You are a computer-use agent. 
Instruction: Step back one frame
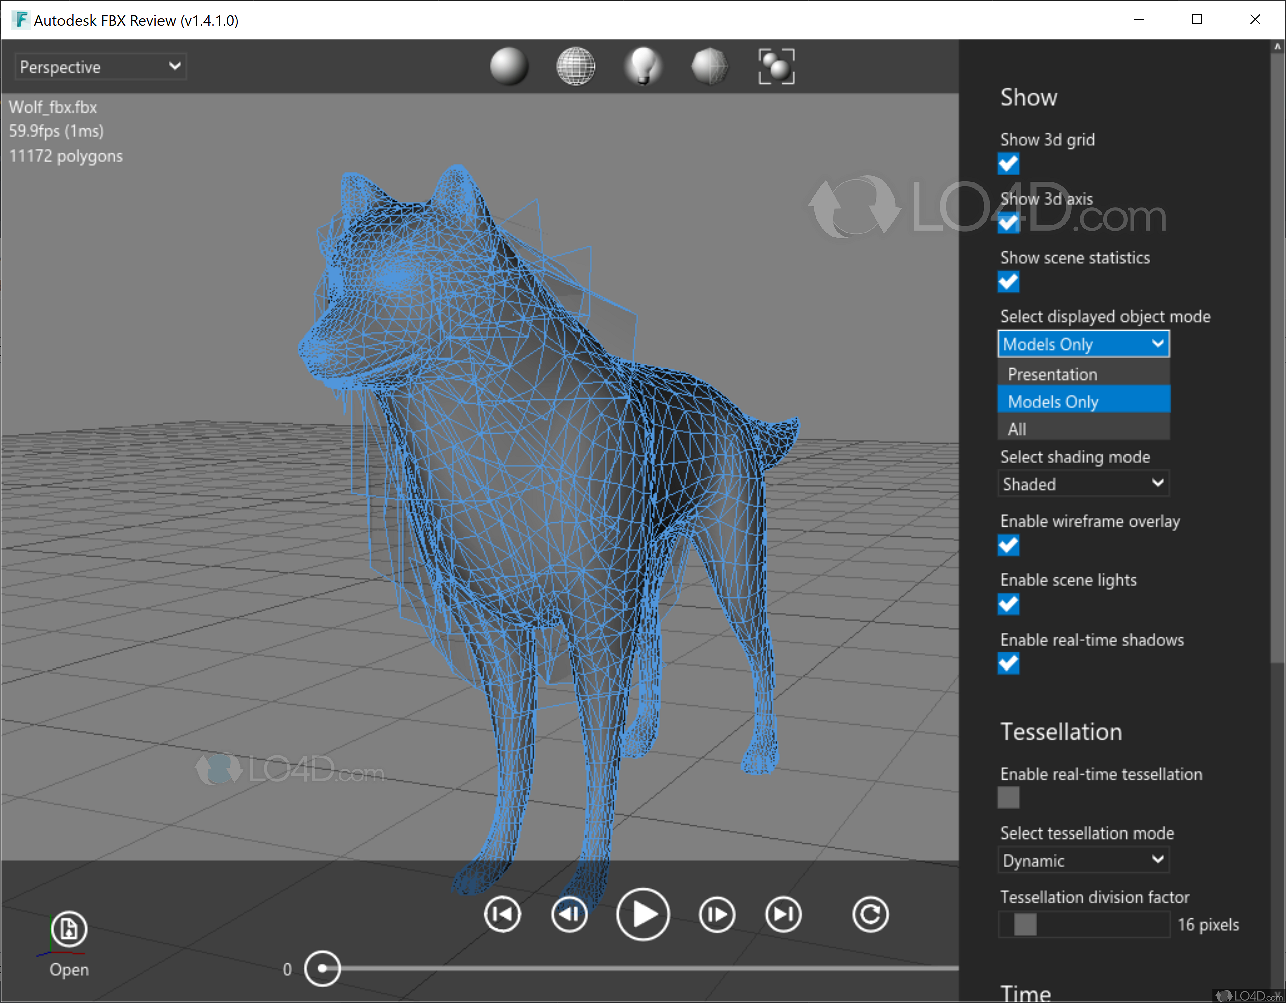coord(569,914)
